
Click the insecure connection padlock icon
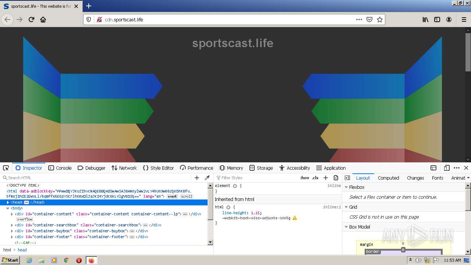[x=99, y=20]
